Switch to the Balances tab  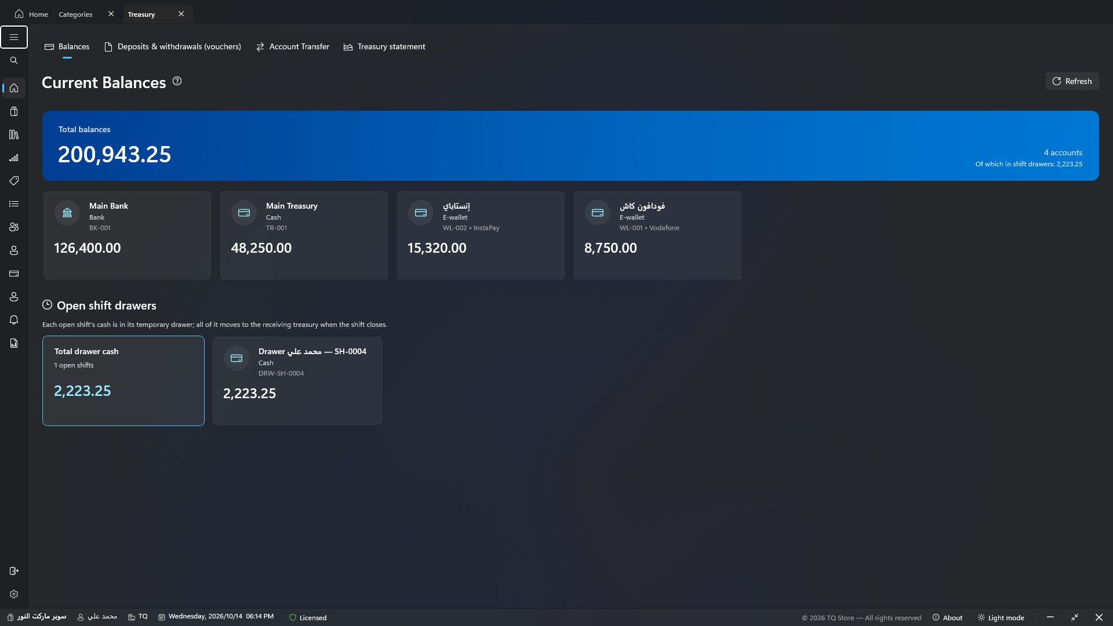coord(67,46)
